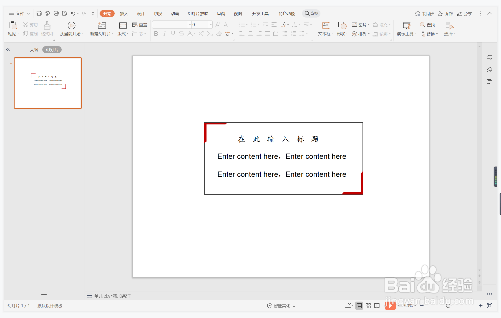Click the orange slideshow play button
This screenshot has height=318, width=501.
click(390, 306)
